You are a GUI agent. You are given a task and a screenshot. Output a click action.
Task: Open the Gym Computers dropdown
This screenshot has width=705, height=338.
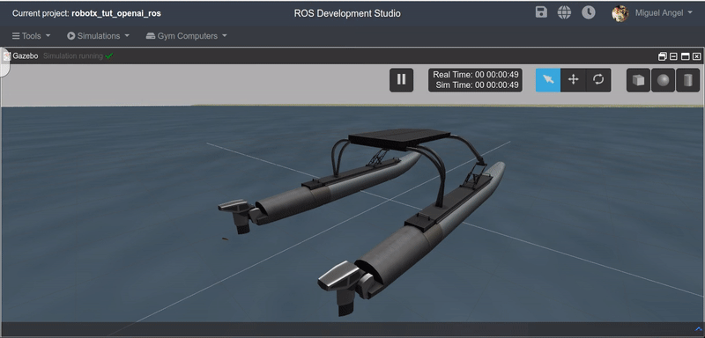click(187, 36)
